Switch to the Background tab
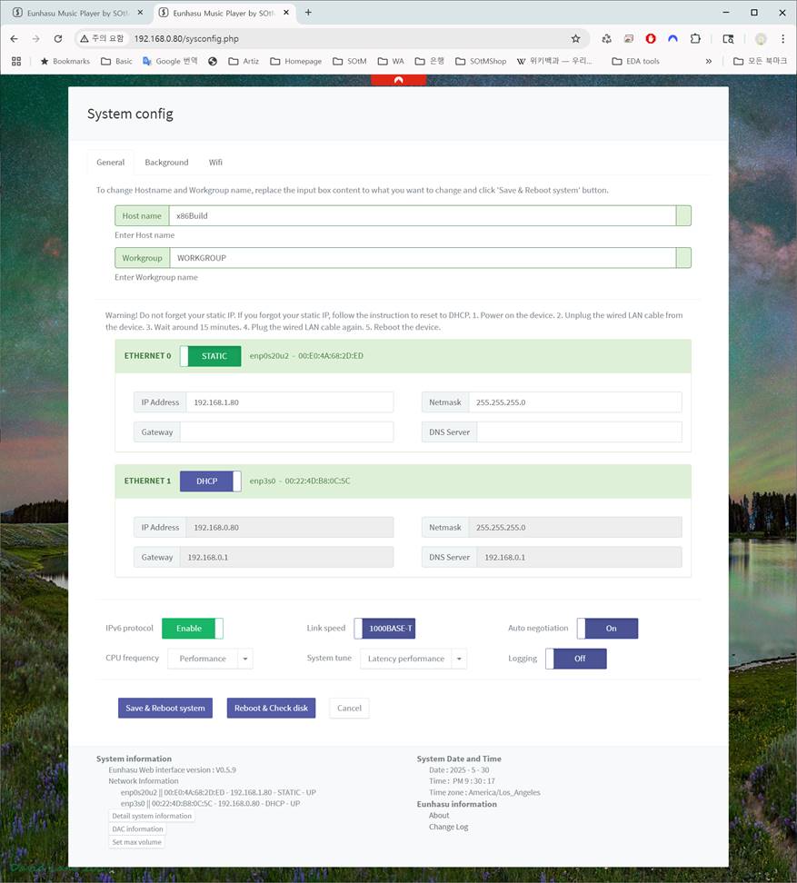Viewport: 797px width, 883px height. (166, 163)
